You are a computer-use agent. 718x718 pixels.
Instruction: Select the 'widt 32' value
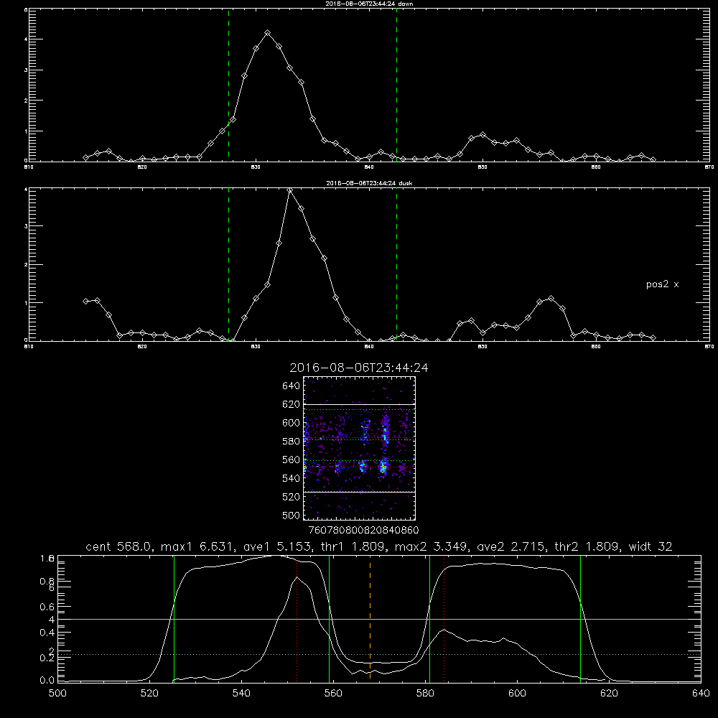[651, 546]
